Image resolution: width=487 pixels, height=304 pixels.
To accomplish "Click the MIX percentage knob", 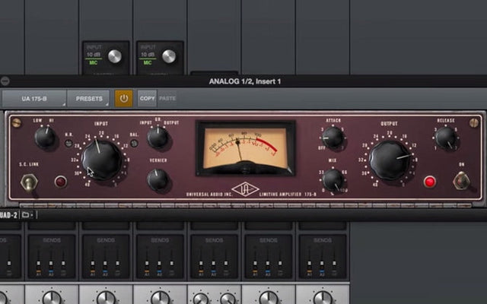I will coord(333,180).
